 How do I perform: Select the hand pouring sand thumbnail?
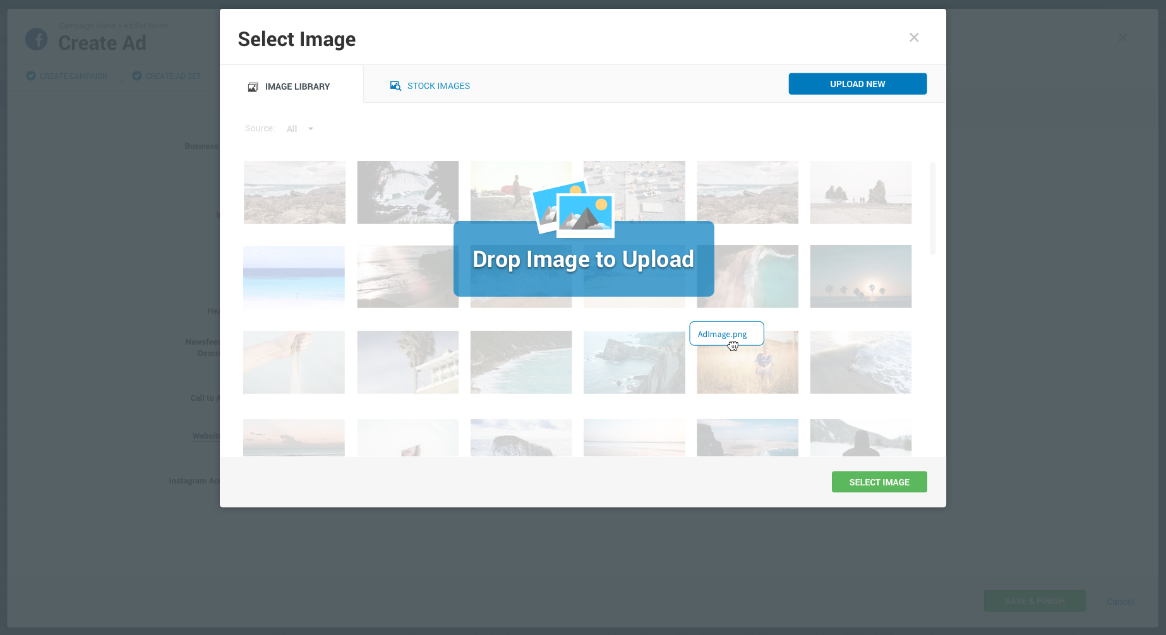click(294, 362)
